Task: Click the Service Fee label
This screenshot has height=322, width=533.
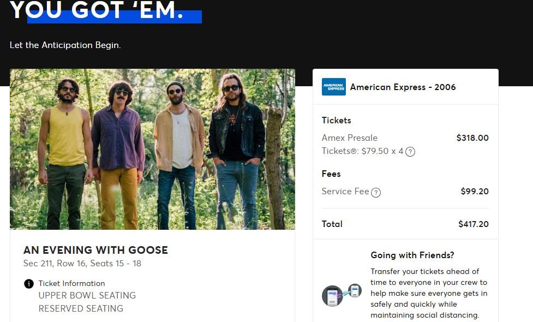Action: pos(345,192)
